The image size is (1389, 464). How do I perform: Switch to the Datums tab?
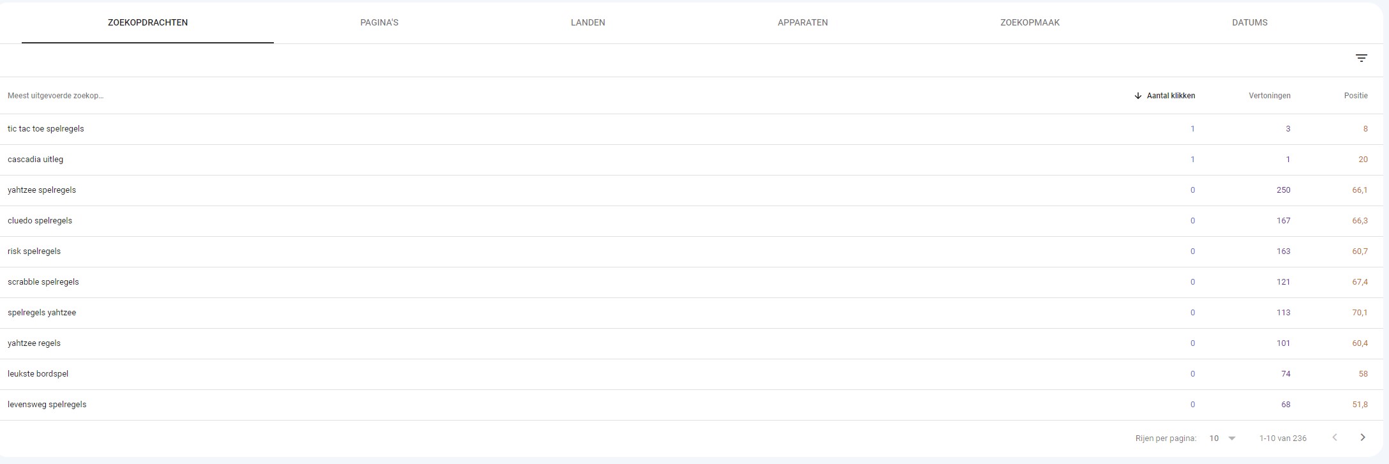tap(1249, 22)
